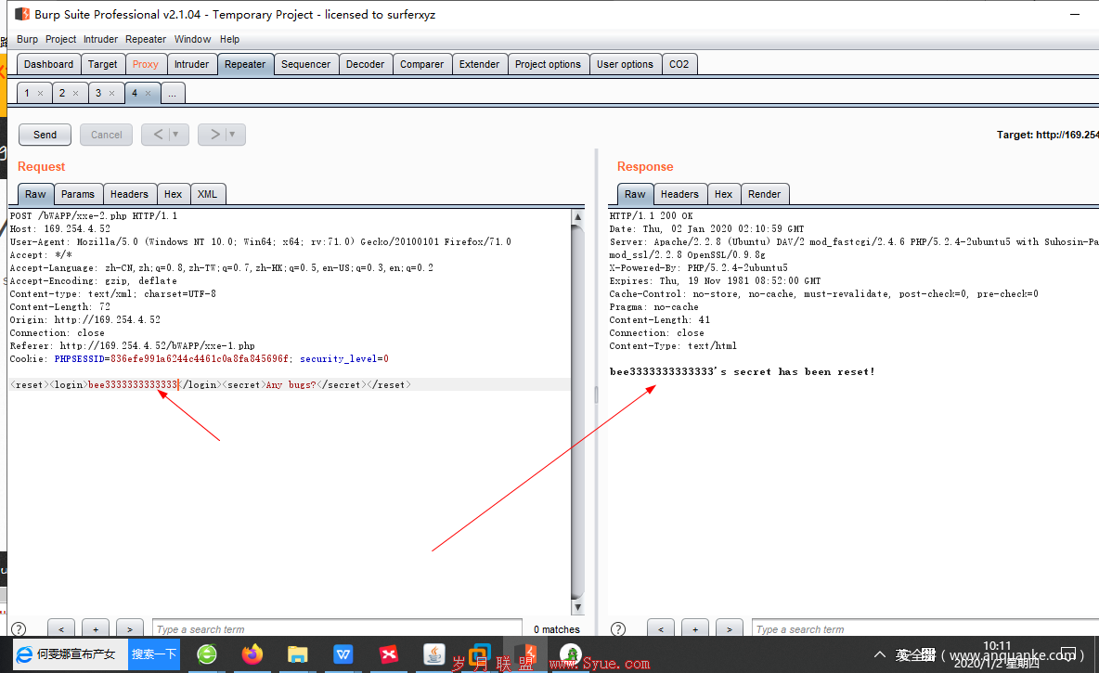Switch response view to Headers tab
The image size is (1099, 673).
[679, 194]
